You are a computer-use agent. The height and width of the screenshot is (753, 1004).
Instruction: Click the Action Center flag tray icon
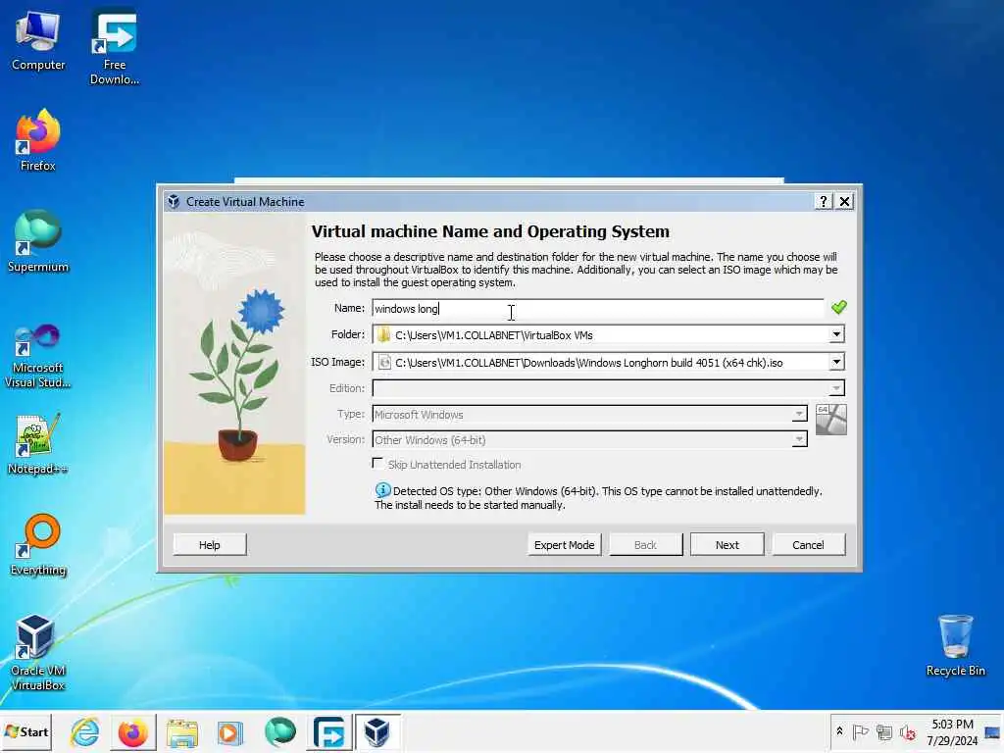861,731
